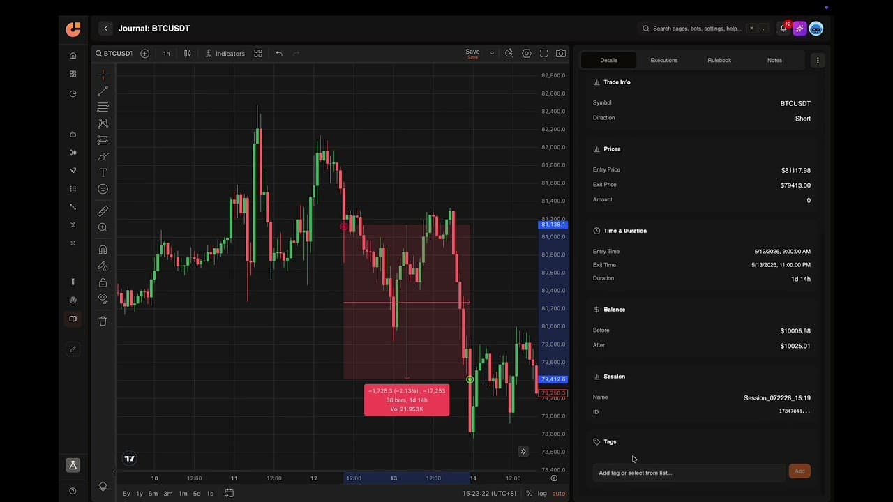Toggle lock all drawing tools
Viewport: 893px width, 502px height.
(103, 282)
